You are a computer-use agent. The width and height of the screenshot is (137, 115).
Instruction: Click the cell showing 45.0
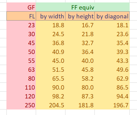(50, 60)
